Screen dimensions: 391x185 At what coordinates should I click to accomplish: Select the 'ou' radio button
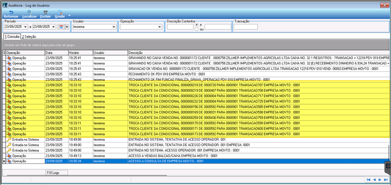pos(197,29)
